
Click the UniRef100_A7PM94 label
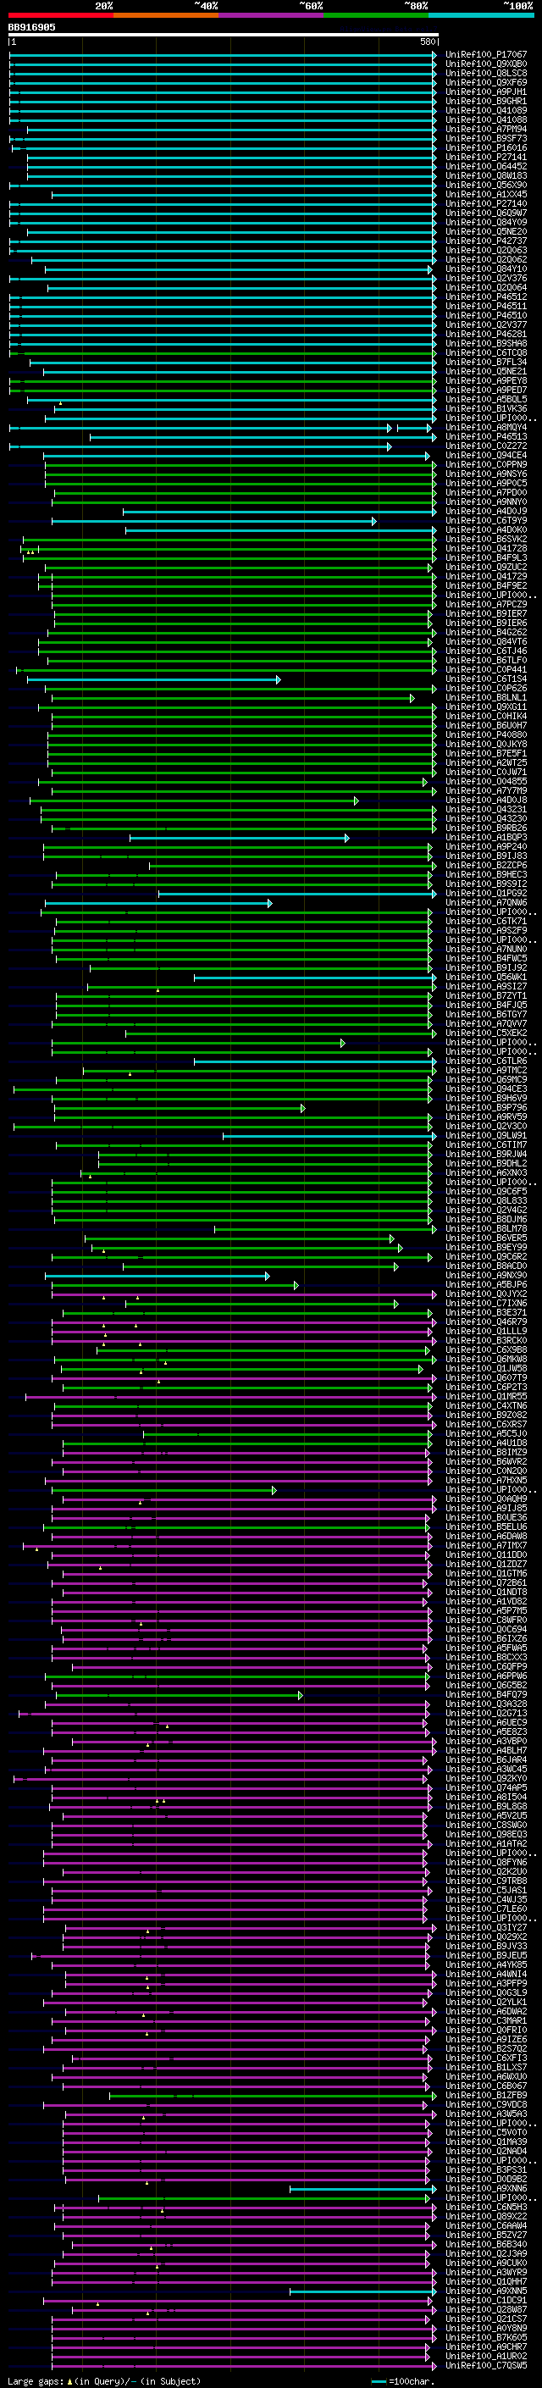coord(485,129)
